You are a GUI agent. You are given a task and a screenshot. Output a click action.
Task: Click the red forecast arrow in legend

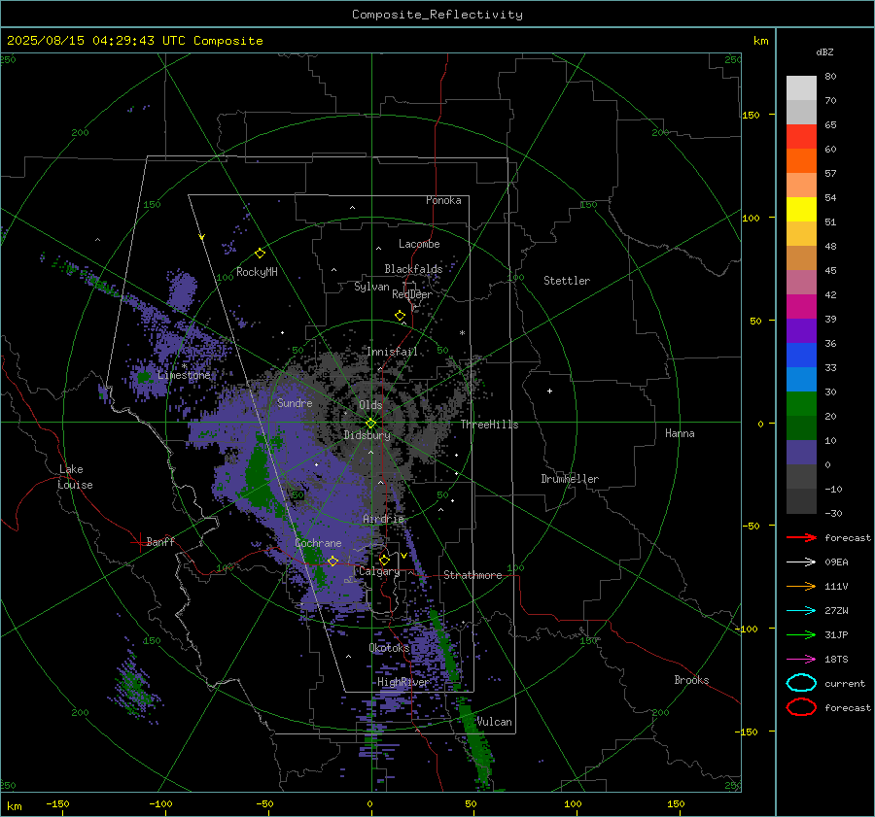coord(801,537)
